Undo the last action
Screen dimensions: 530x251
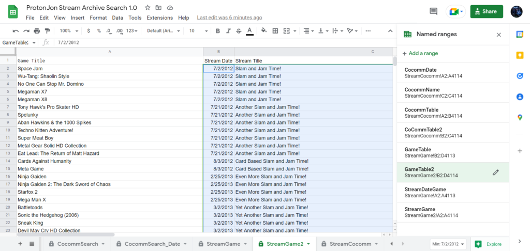point(16,30)
